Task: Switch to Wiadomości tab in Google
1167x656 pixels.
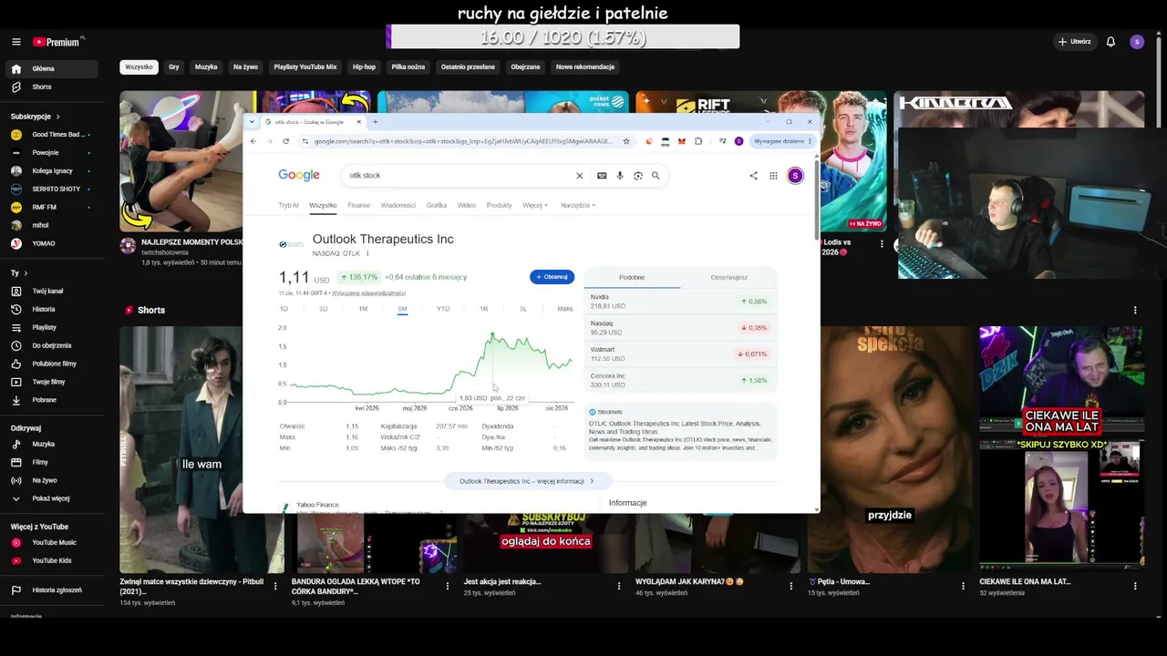Action: pyautogui.click(x=398, y=206)
